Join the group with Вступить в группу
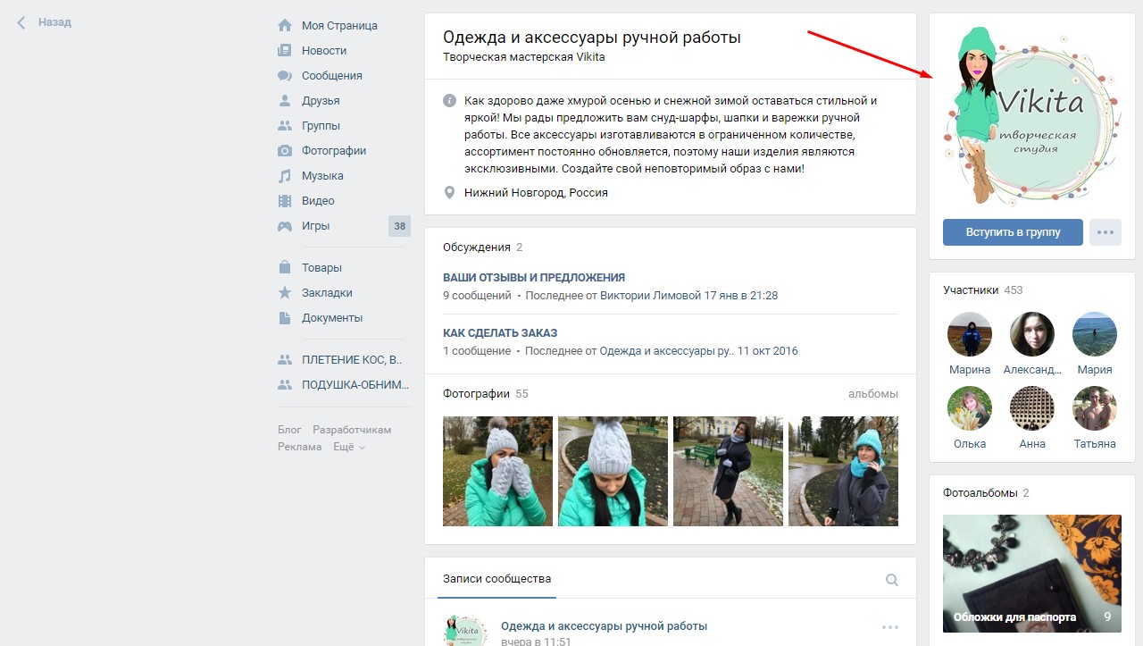Viewport: 1143px width, 646px height. [1013, 232]
